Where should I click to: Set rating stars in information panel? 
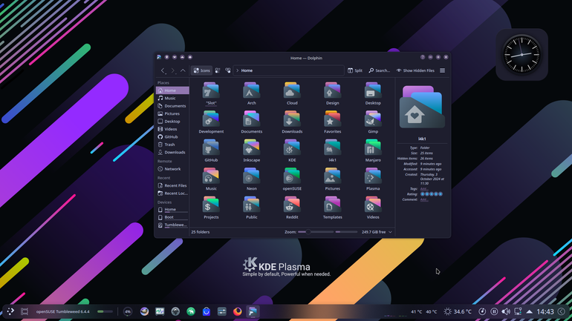[431, 194]
